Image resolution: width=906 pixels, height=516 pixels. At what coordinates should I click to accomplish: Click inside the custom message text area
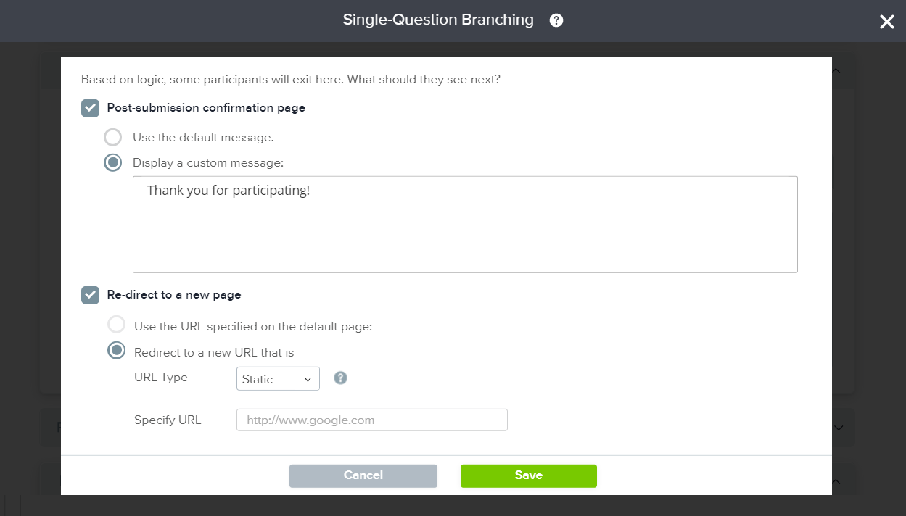click(464, 232)
